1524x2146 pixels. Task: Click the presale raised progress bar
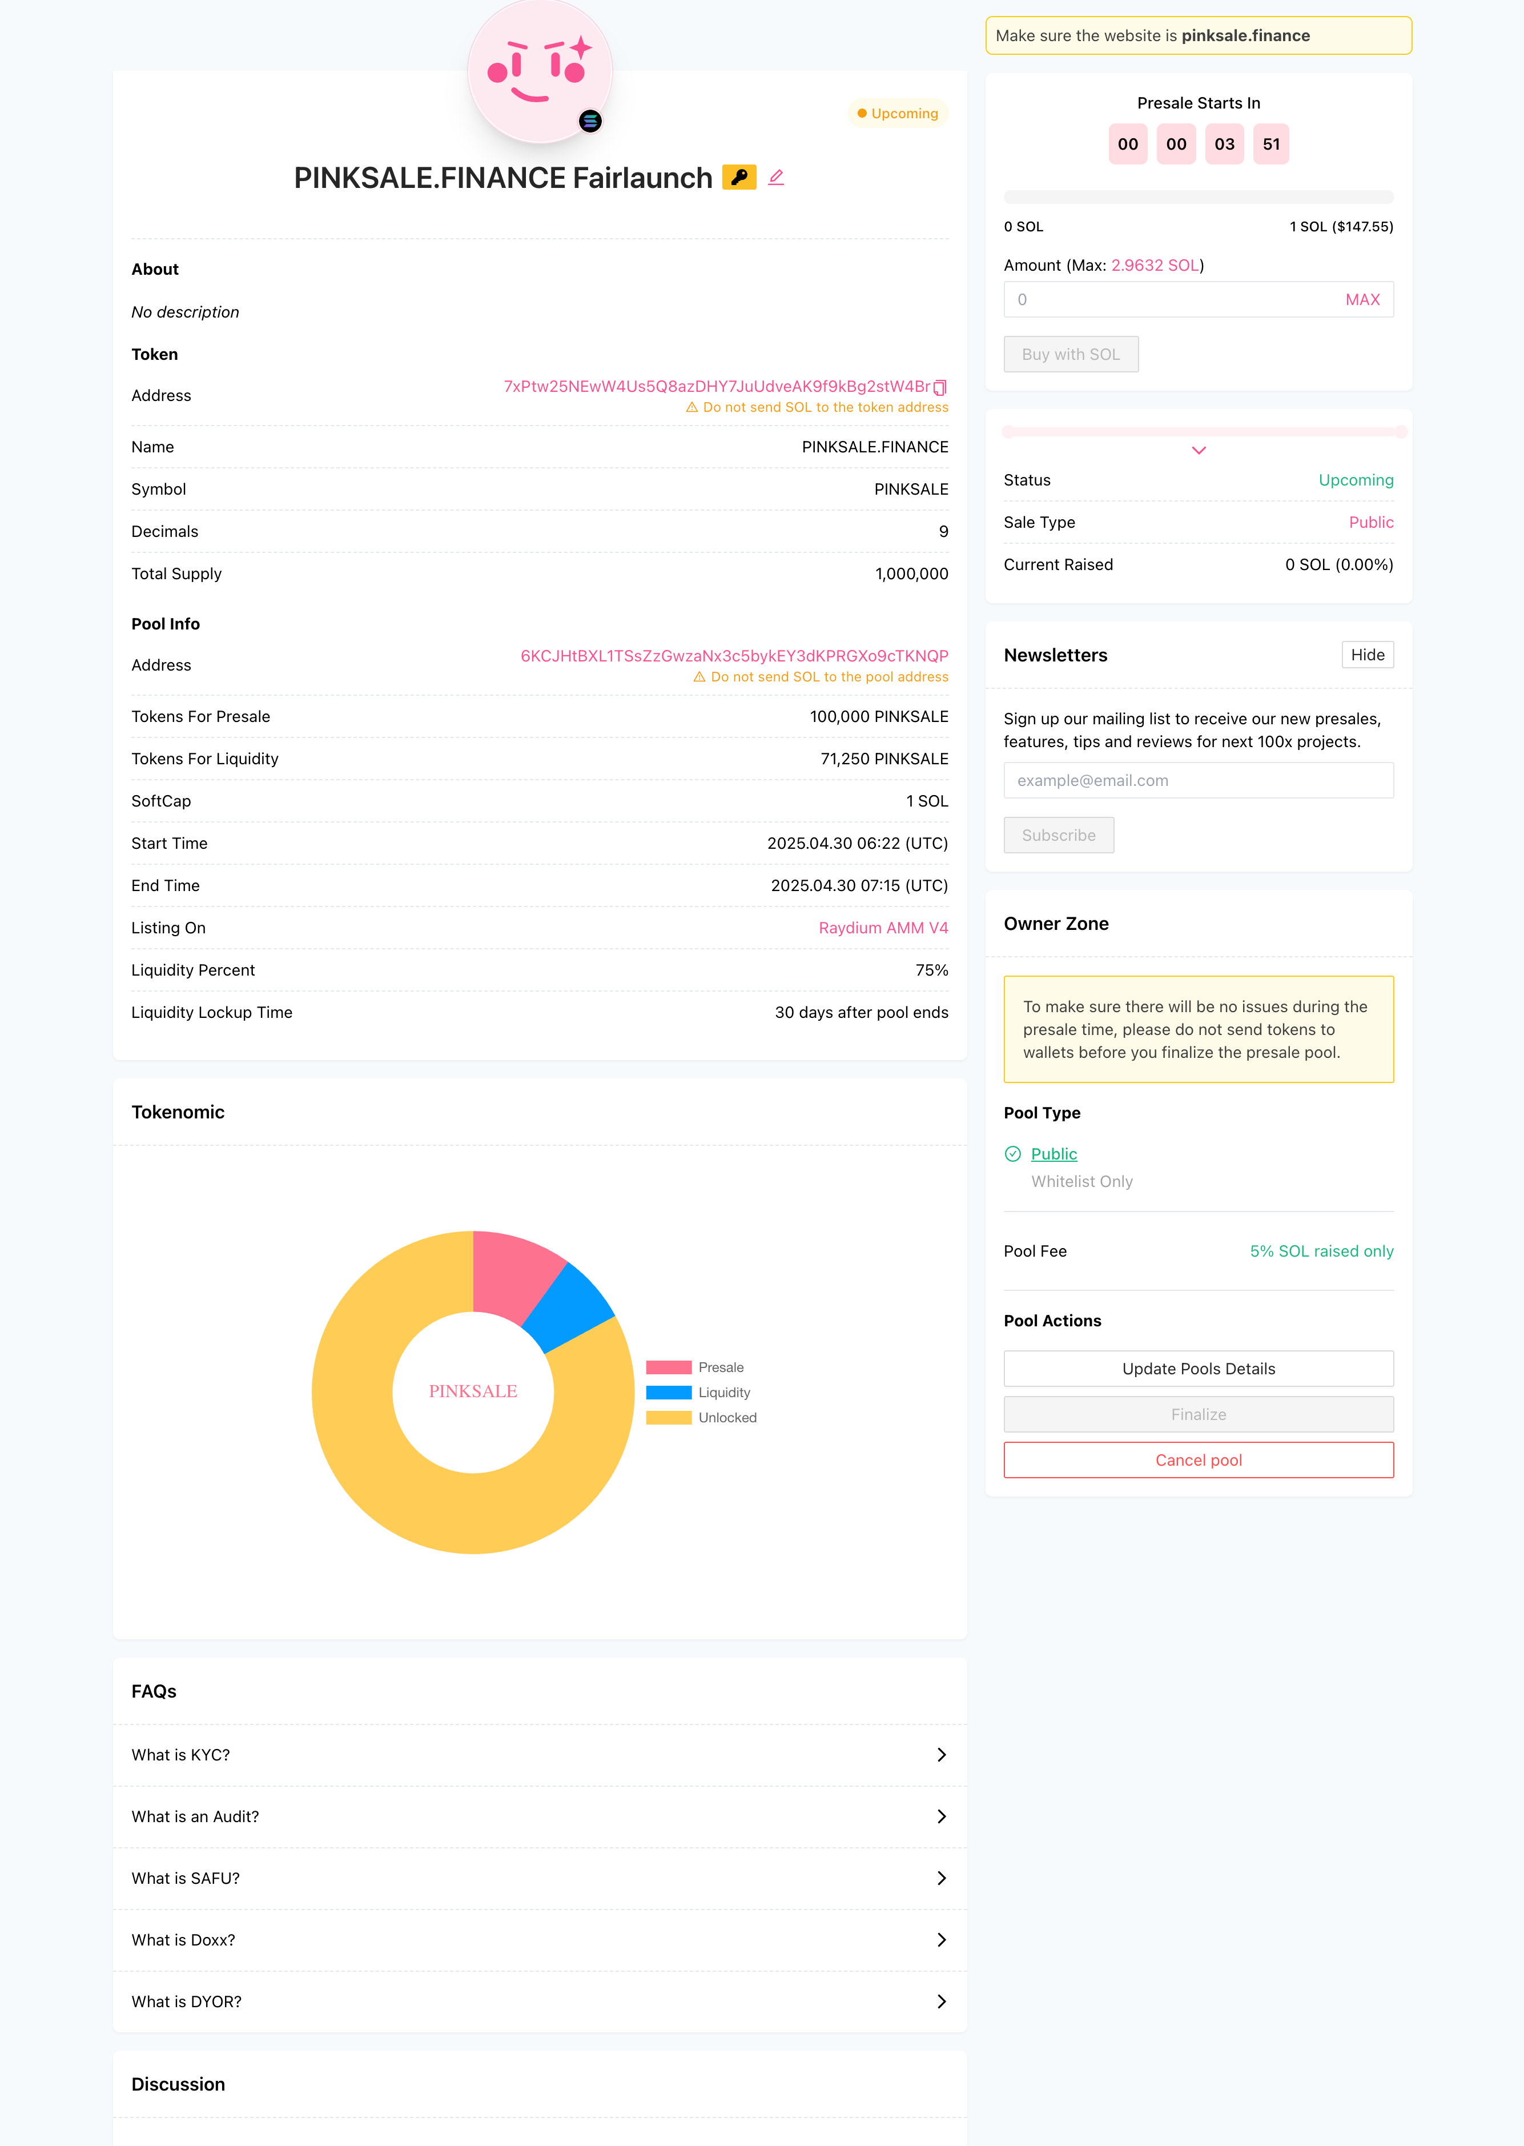1199,197
